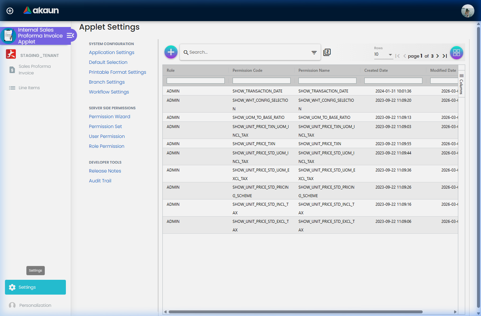The height and width of the screenshot is (316, 481).
Task: Click the STAGING_TENANT red rocket icon
Action: click(x=11, y=54)
